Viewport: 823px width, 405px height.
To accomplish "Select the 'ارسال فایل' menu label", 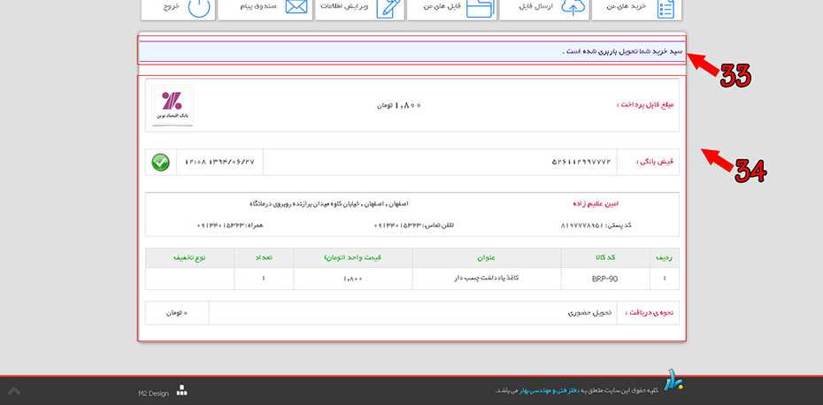I will tap(535, 6).
